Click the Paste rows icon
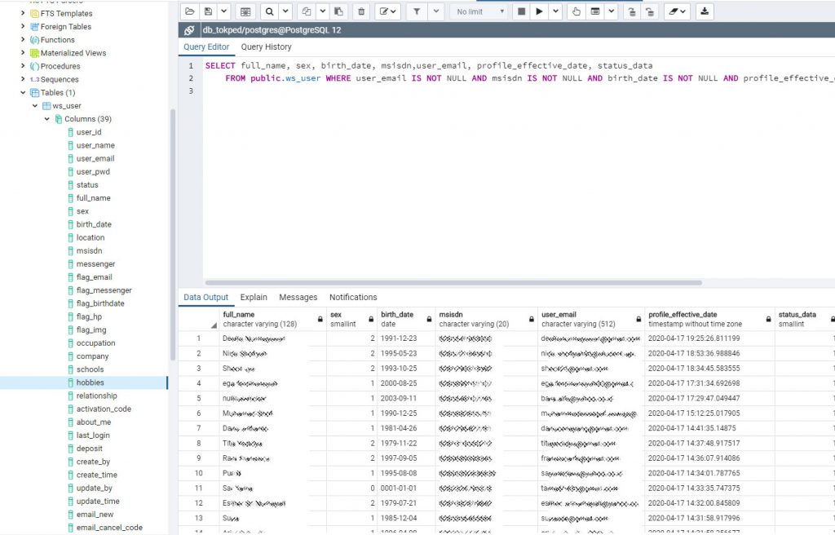 point(338,11)
